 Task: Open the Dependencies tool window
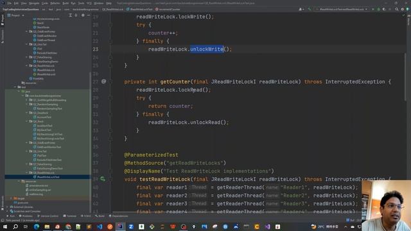tap(118, 216)
